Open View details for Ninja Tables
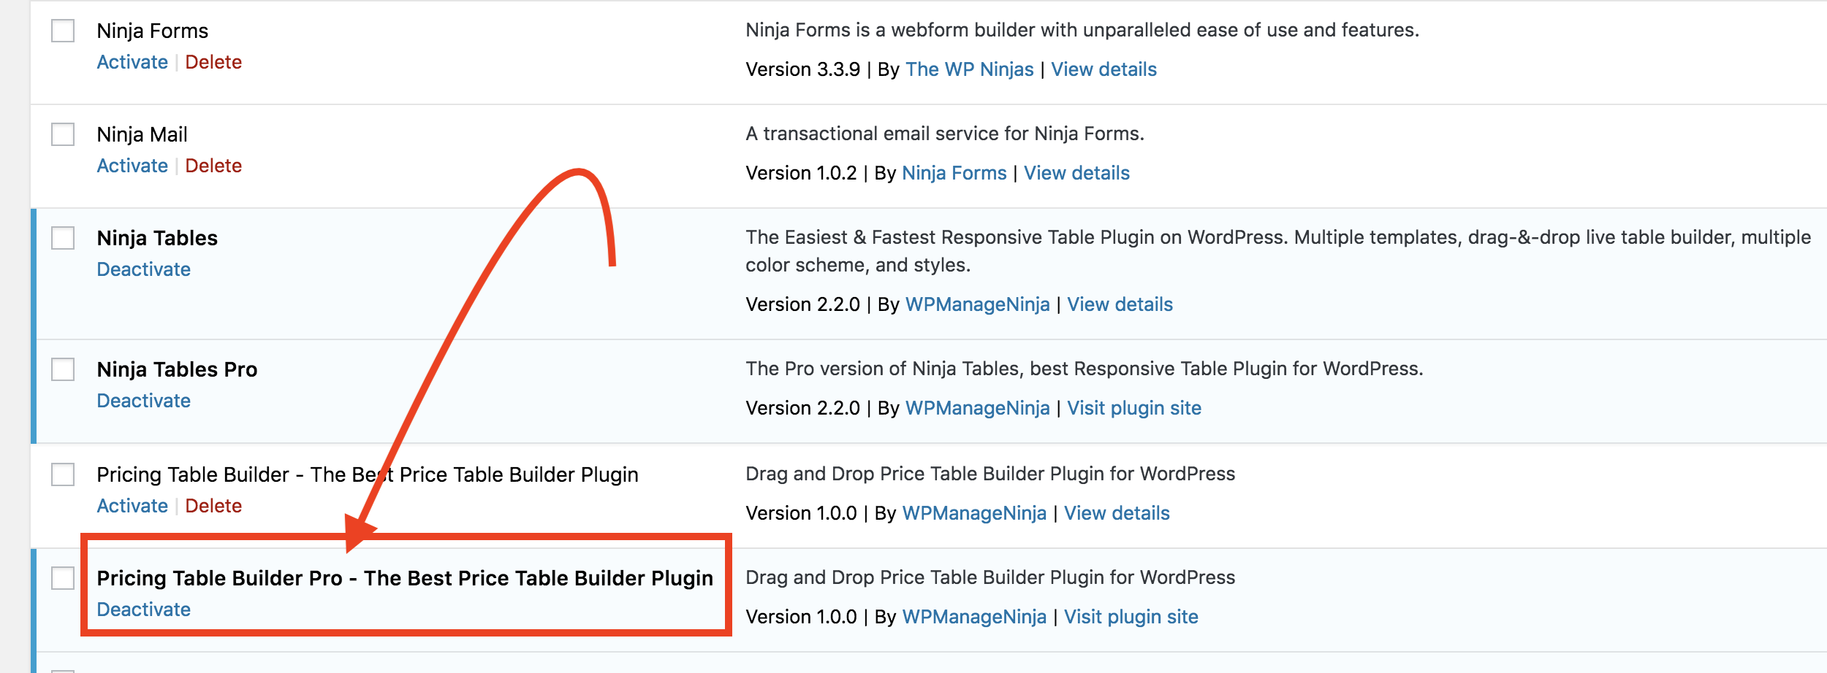The height and width of the screenshot is (673, 1827). tap(1120, 304)
